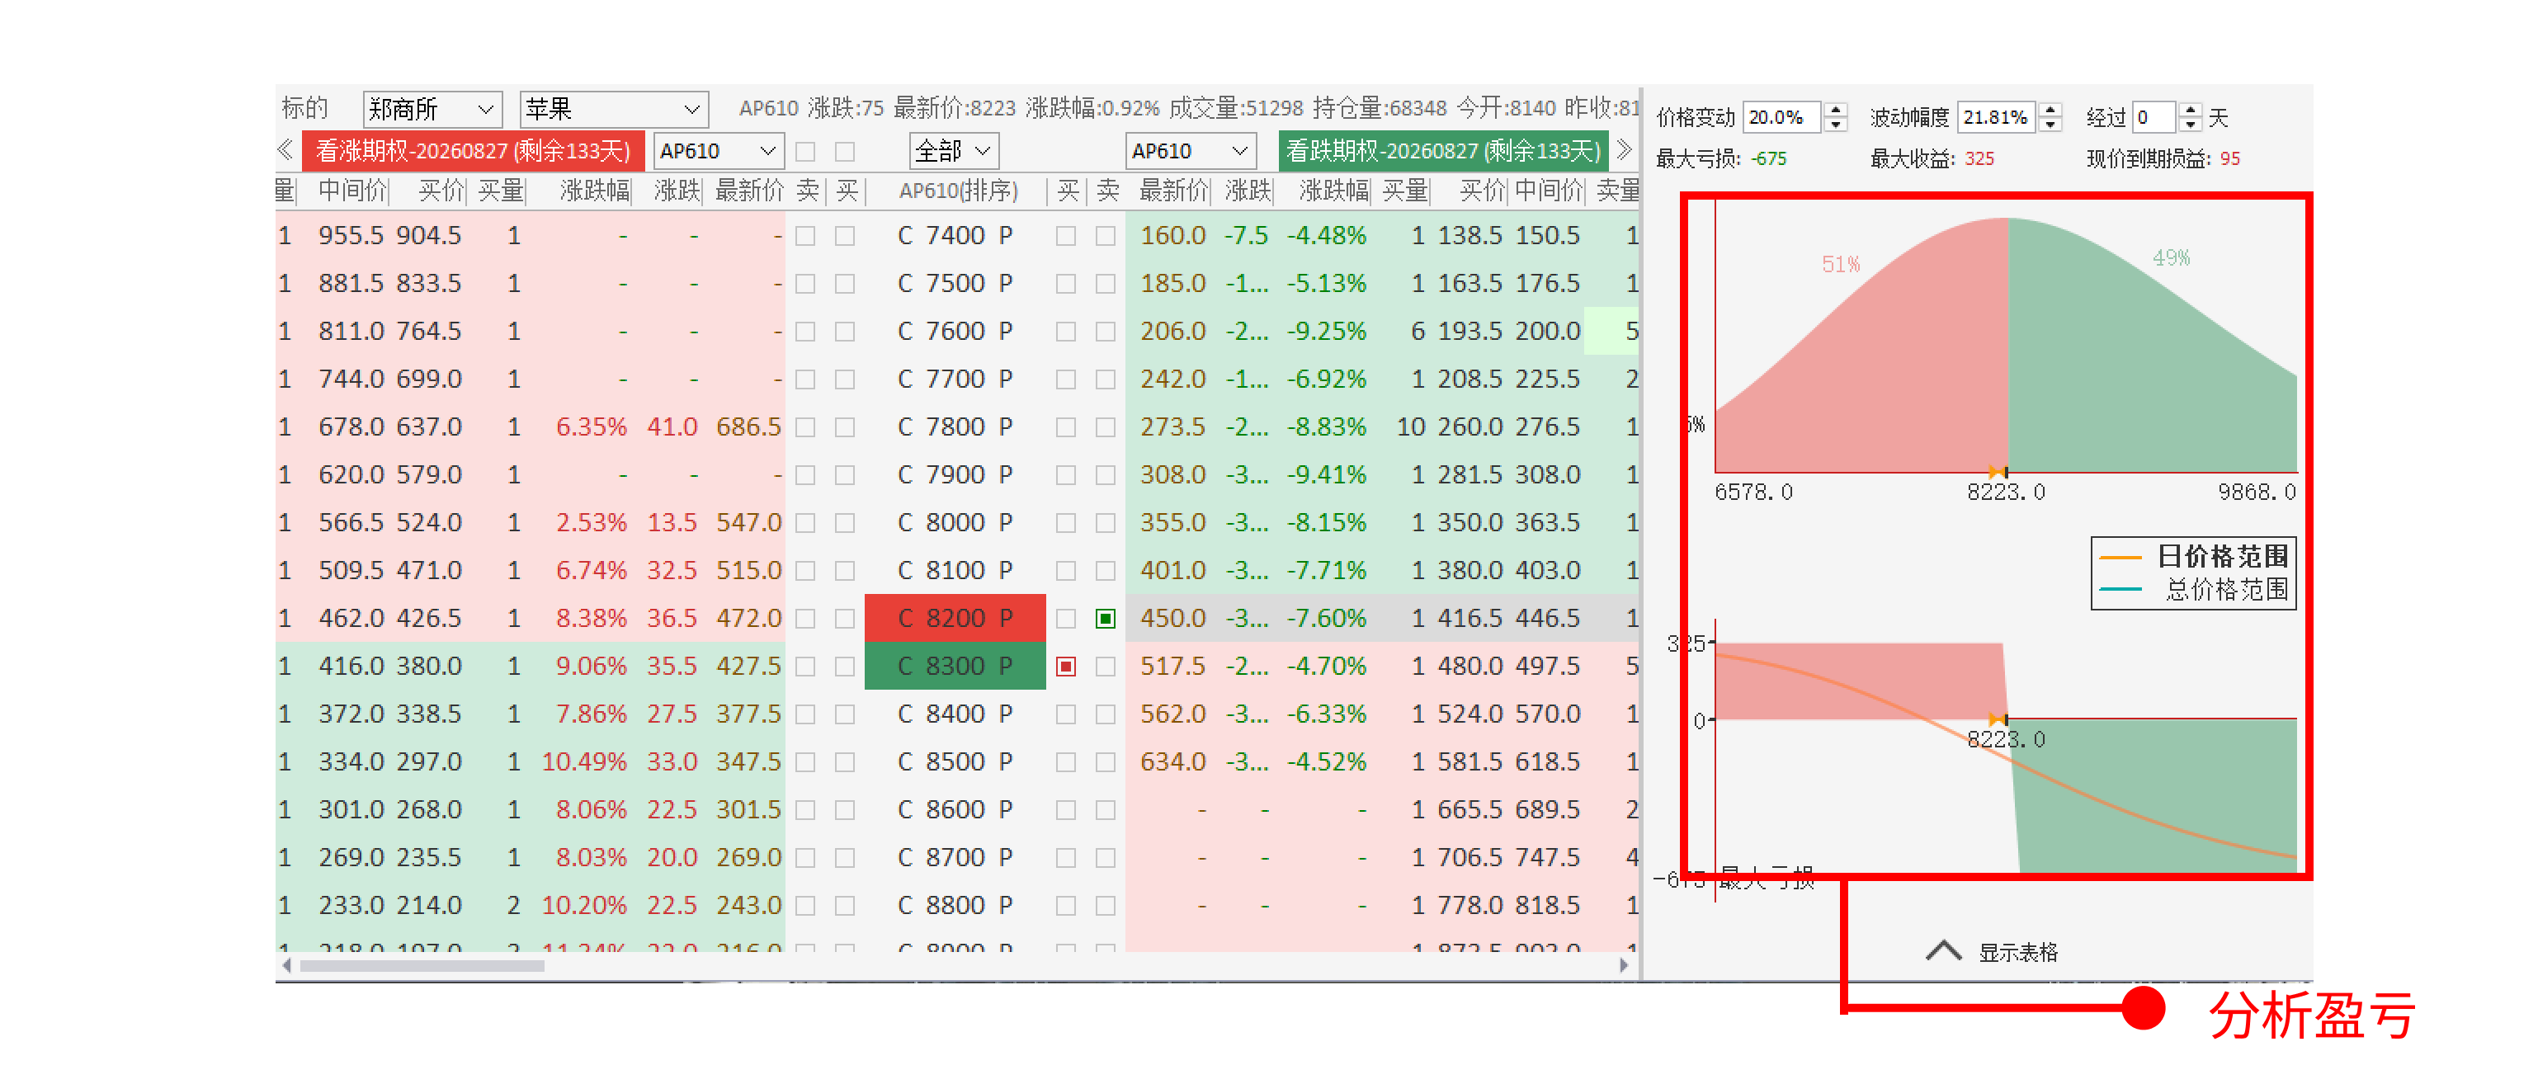Image resolution: width=2538 pixels, height=1084 pixels.
Task: Decrease 波动幅度 with down spinner
Action: click(2050, 125)
